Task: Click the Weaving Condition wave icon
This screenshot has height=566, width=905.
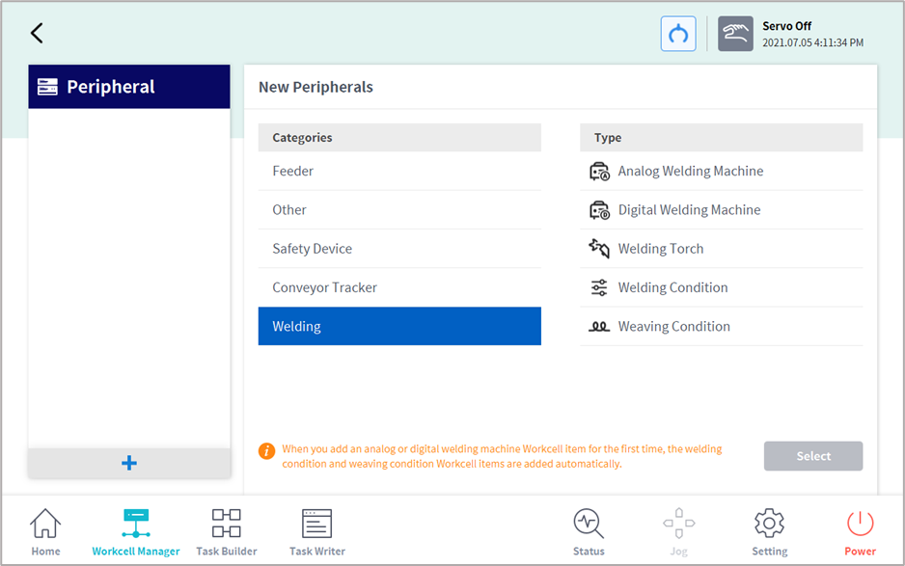Action: click(599, 327)
